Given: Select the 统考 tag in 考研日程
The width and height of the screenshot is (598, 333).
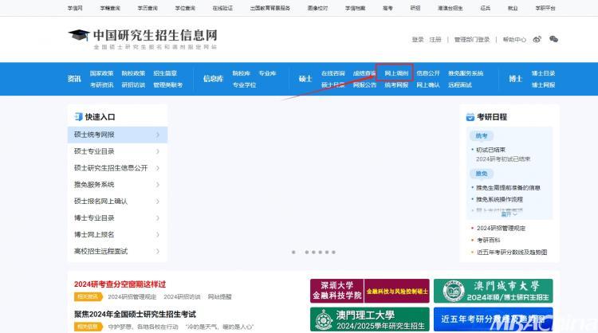Looking at the screenshot, I should tap(482, 135).
